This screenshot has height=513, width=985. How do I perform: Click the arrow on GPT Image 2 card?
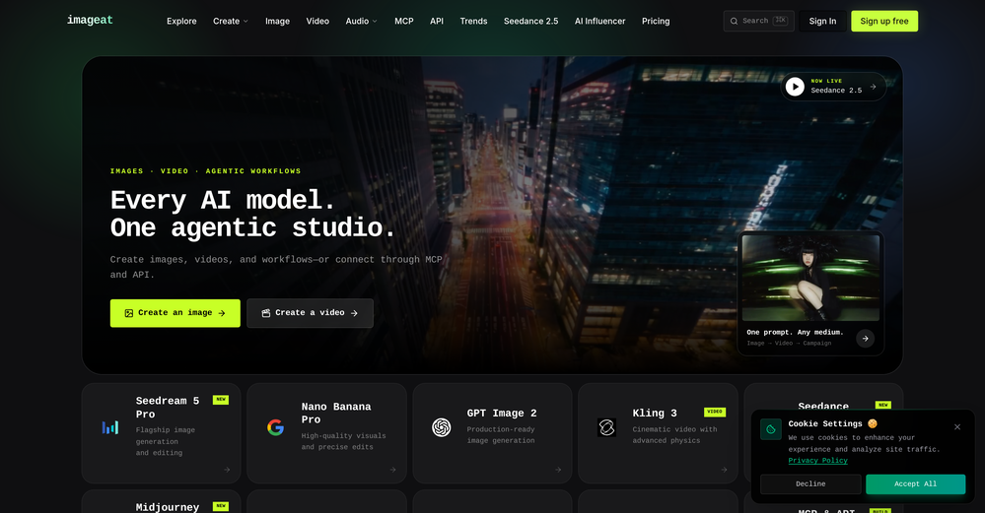(558, 470)
